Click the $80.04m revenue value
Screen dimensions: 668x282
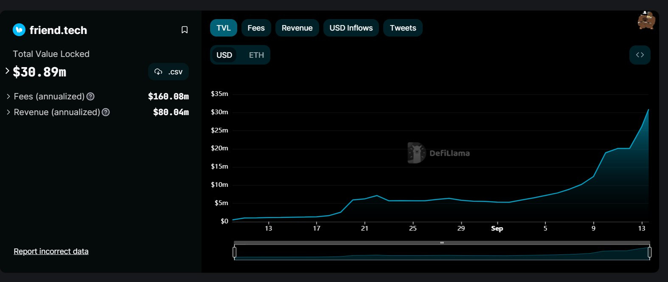pyautogui.click(x=171, y=112)
